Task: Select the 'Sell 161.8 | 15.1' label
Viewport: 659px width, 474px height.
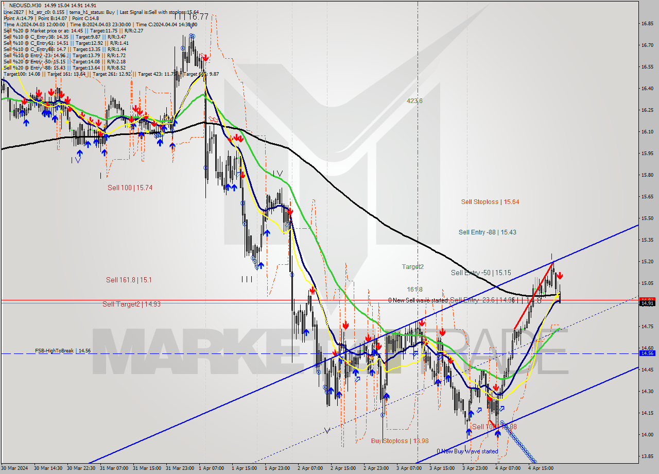Action: click(x=129, y=280)
